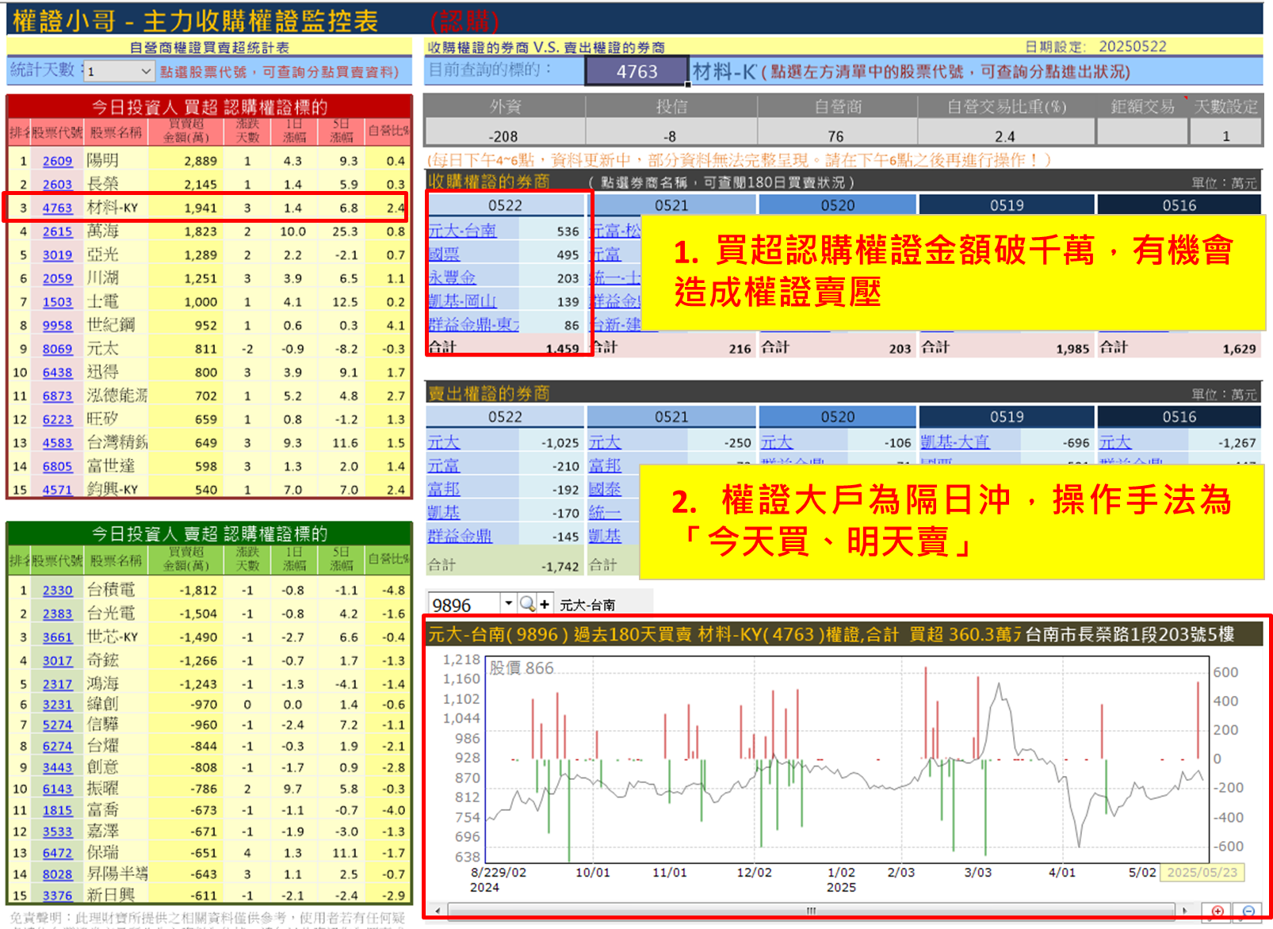Click buying broker 凱基-岡山 link
The image size is (1273, 929).
(462, 301)
